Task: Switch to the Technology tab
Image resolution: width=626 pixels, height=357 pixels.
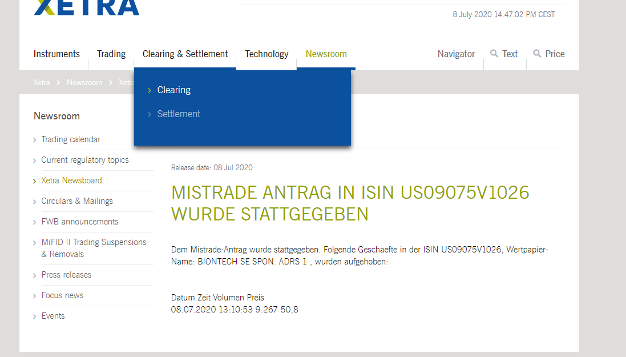Action: [x=266, y=54]
